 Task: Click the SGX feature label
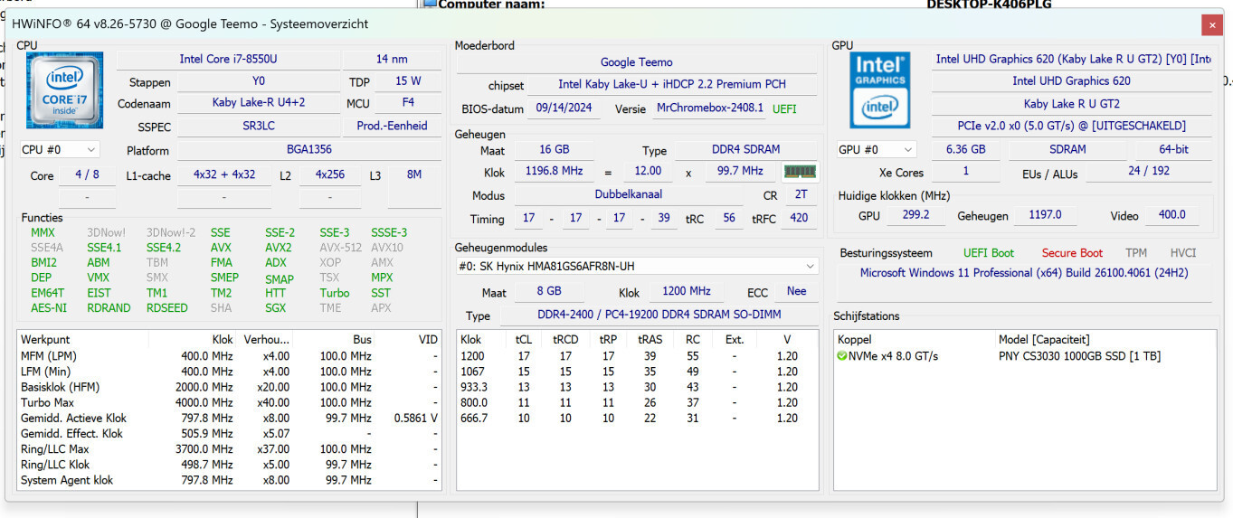tap(275, 308)
